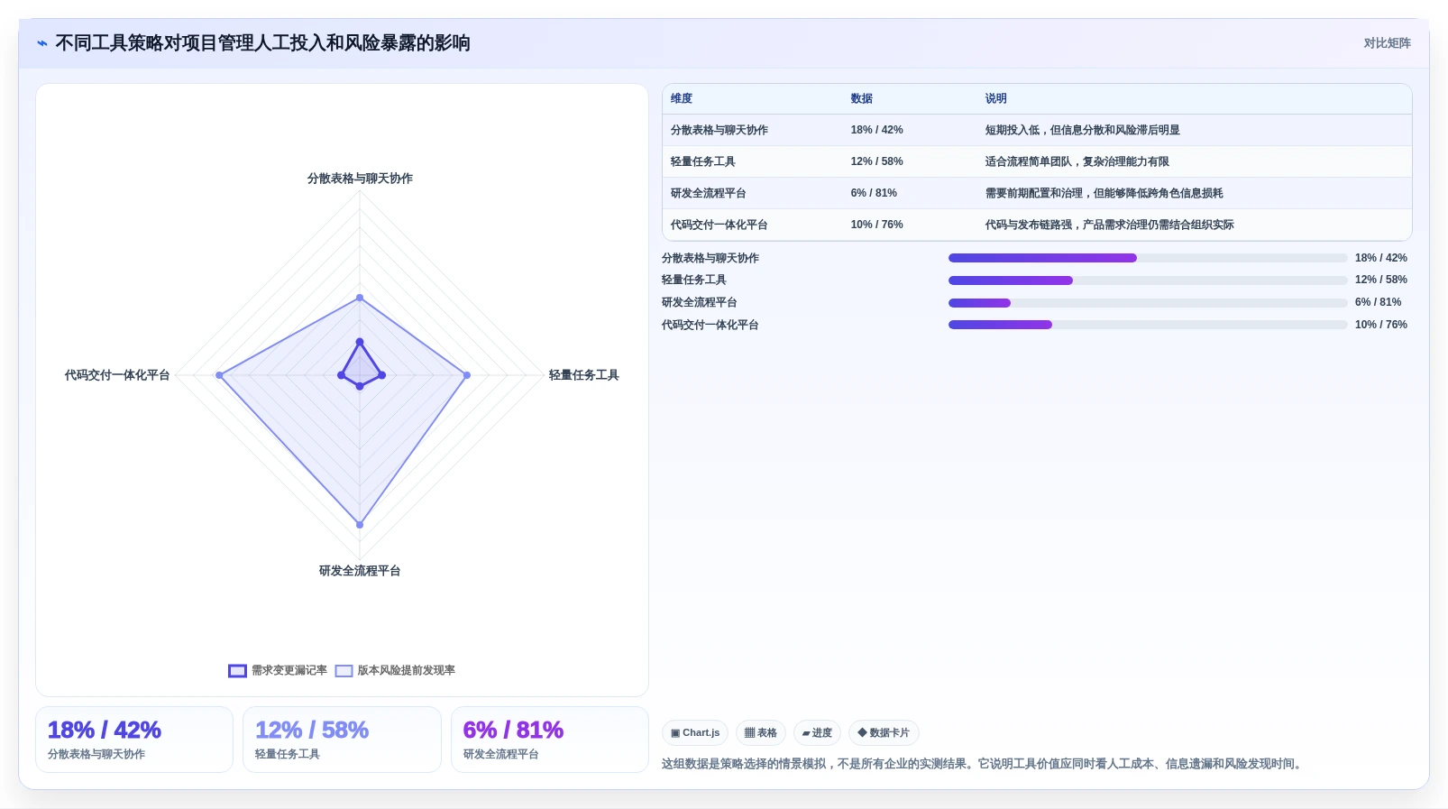Click the 对比矩阵 label in header

pyautogui.click(x=1387, y=43)
